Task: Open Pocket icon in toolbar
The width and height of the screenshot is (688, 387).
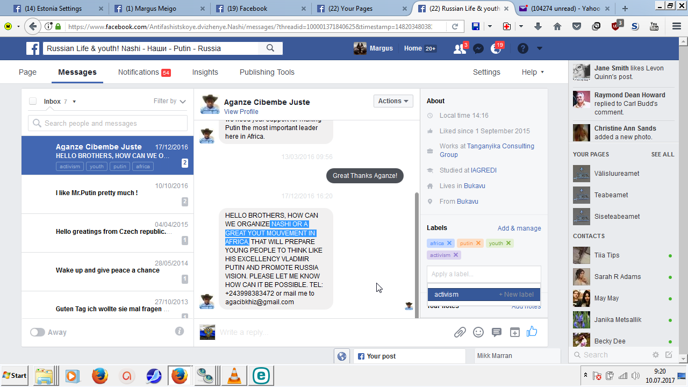Action: 576,26
